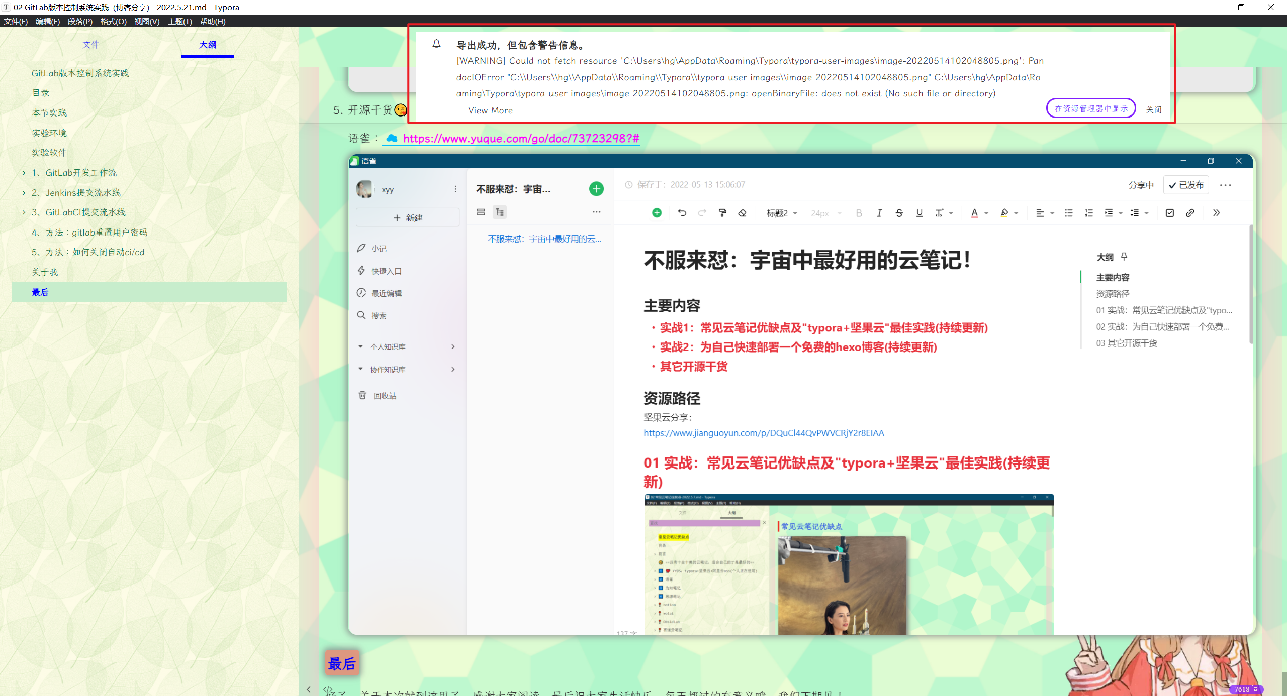This screenshot has width=1287, height=696.
Task: Click the '在资源管理器中显示' button
Action: pyautogui.click(x=1091, y=108)
